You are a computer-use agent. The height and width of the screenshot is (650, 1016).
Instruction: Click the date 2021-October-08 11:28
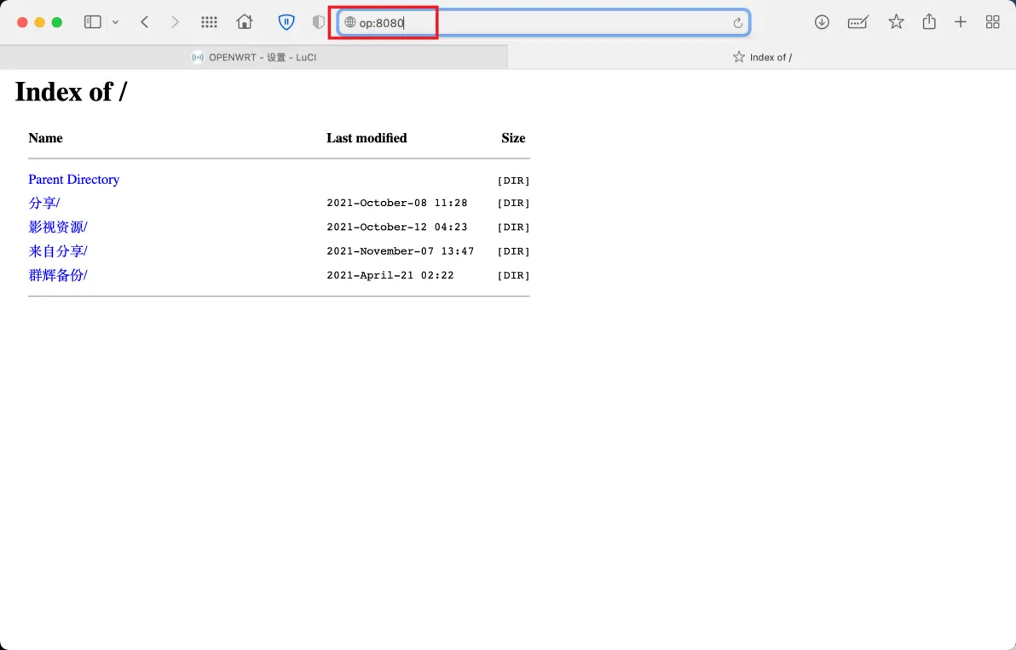click(x=396, y=203)
